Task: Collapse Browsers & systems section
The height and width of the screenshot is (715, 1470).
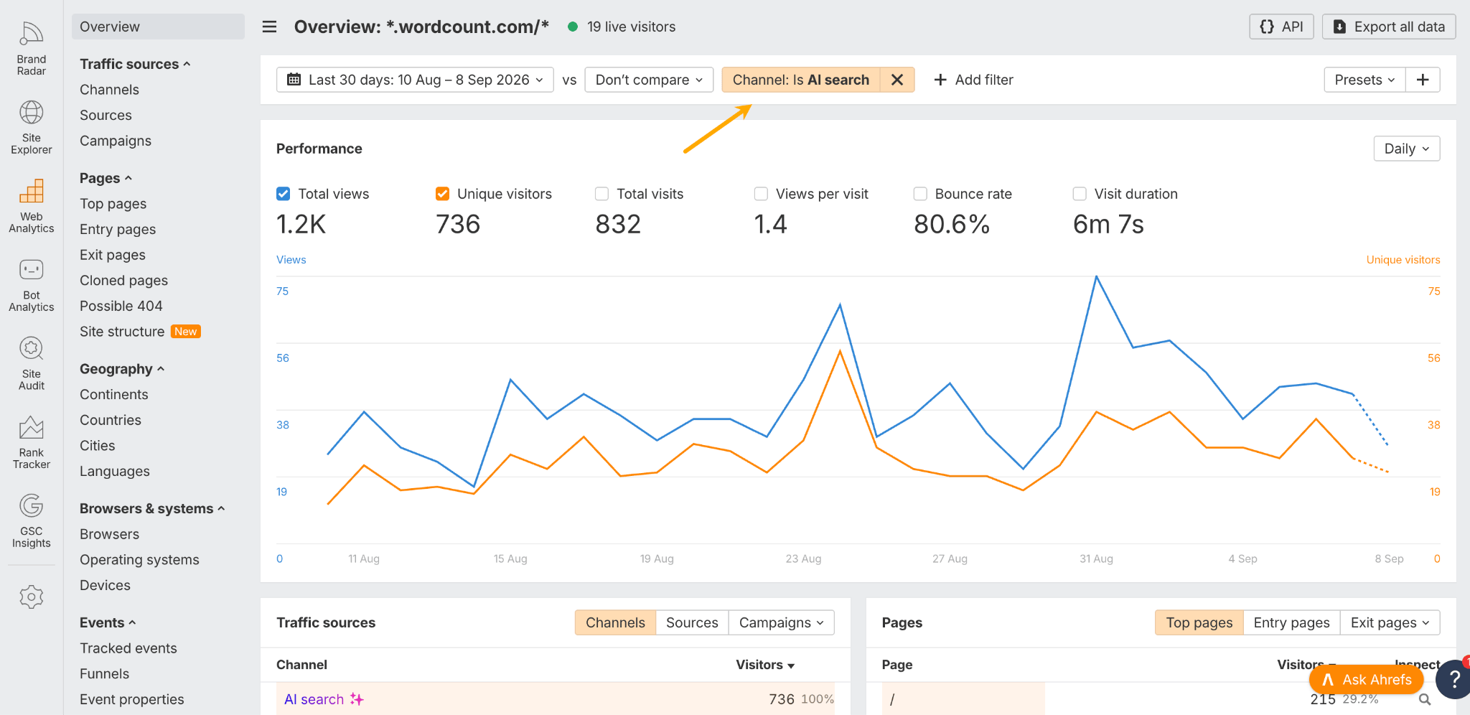Action: (152, 508)
